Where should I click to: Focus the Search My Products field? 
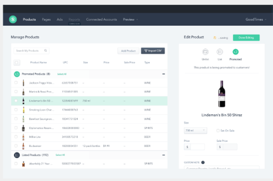coord(31,51)
